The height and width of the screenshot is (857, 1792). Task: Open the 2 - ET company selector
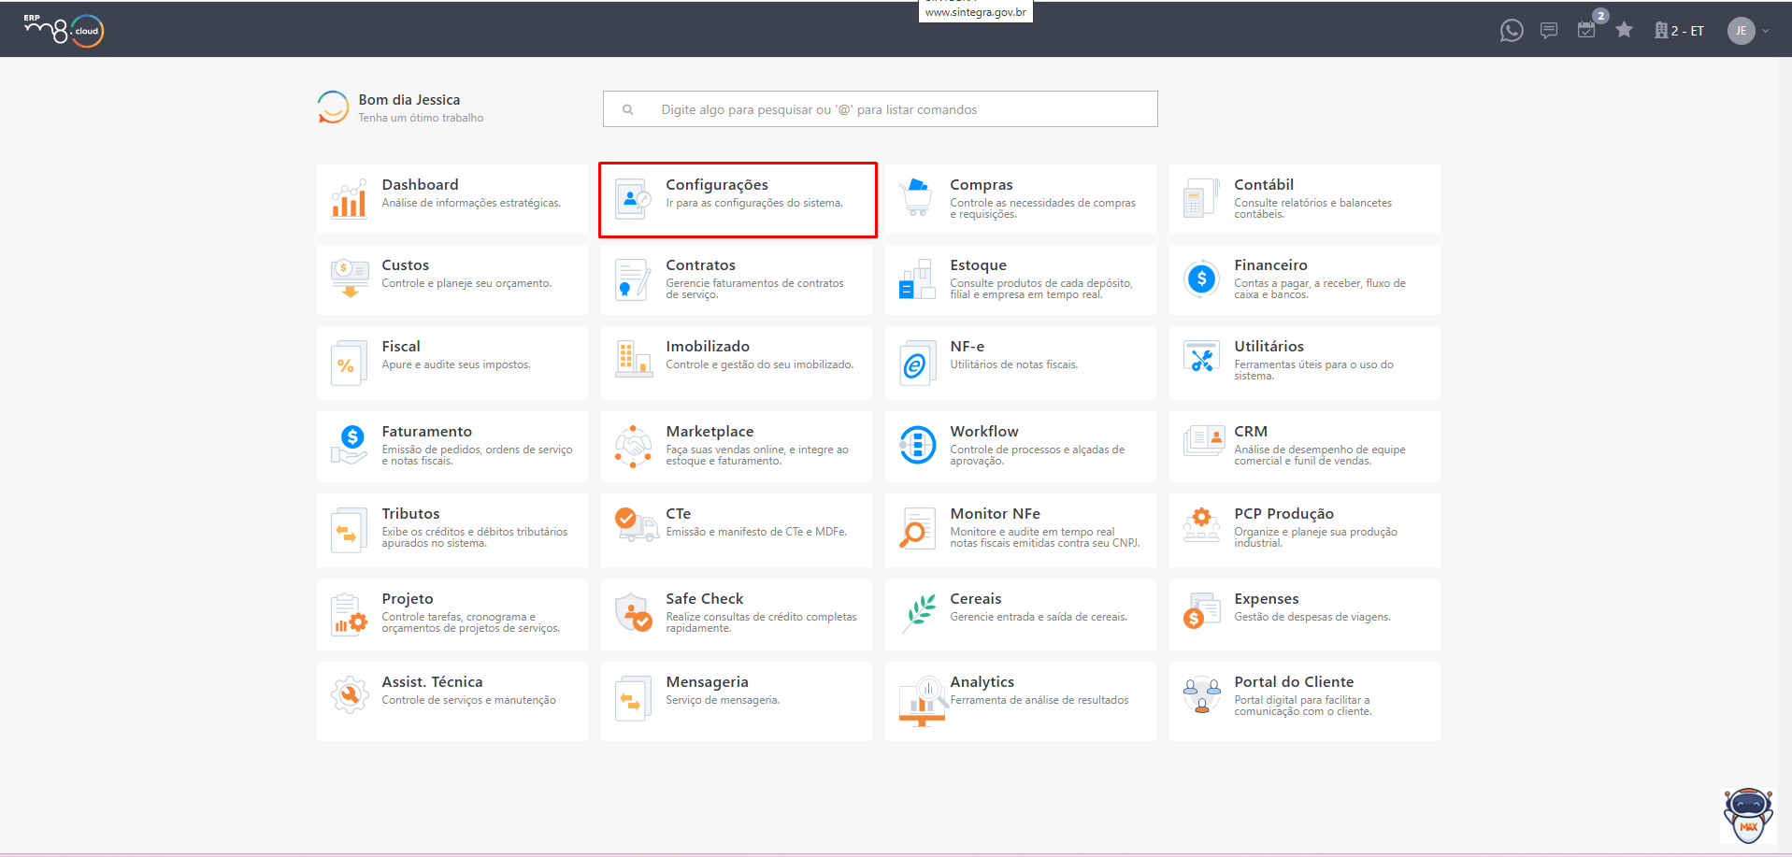pyautogui.click(x=1679, y=31)
